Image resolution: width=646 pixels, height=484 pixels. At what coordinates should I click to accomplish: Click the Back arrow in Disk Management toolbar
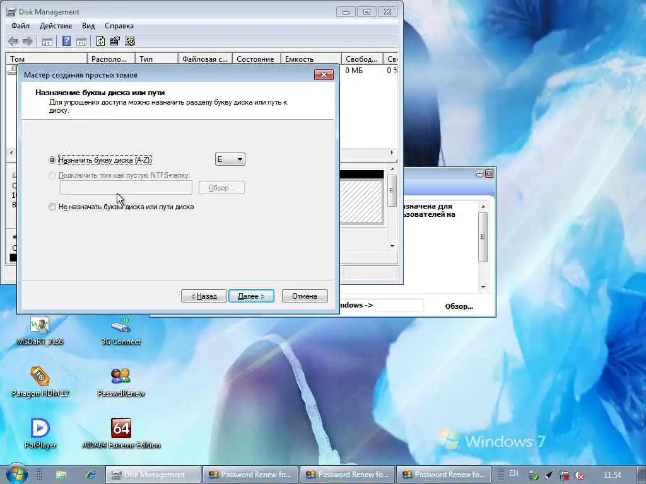13,41
